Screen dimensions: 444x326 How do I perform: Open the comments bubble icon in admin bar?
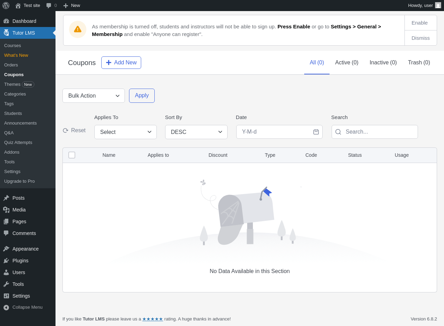coord(49,6)
